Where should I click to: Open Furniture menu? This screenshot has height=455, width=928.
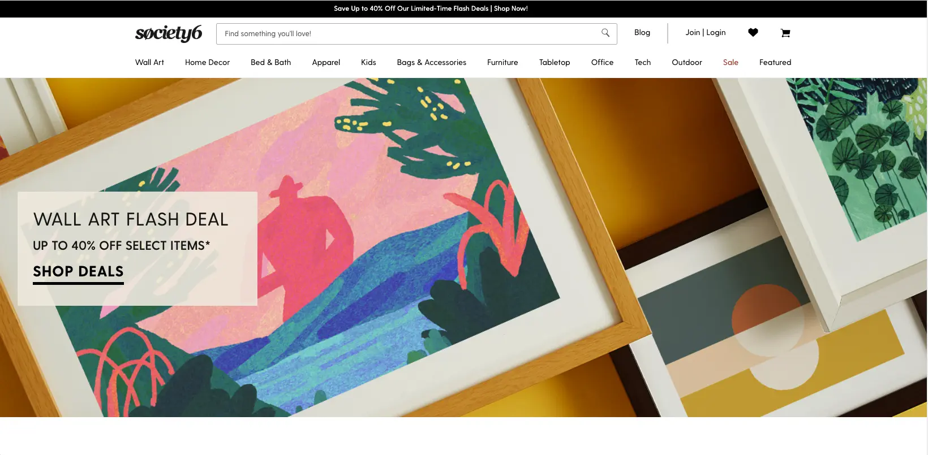coord(502,62)
